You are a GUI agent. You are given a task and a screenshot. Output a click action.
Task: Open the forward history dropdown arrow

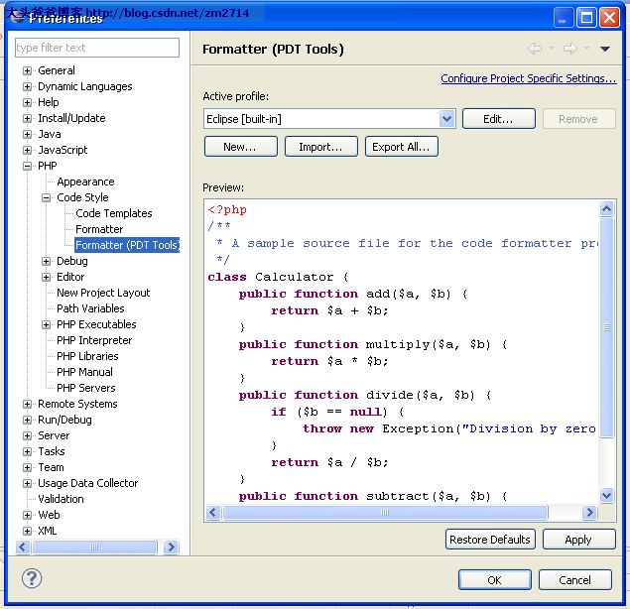click(x=586, y=49)
